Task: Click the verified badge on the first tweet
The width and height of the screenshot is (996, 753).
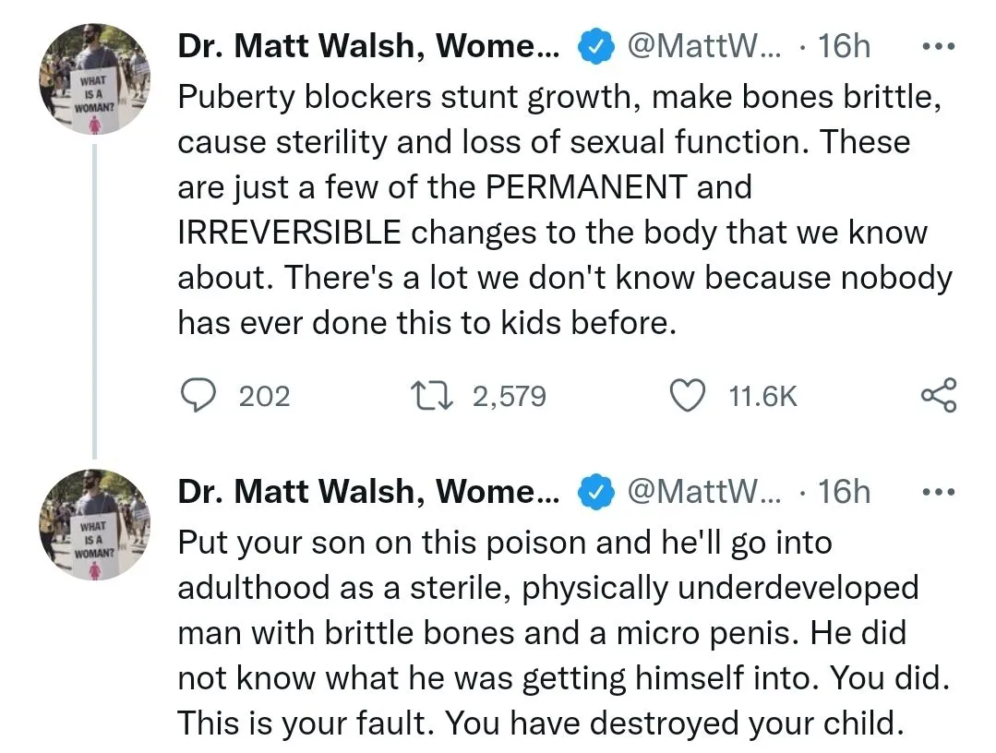Action: pyautogui.click(x=595, y=46)
